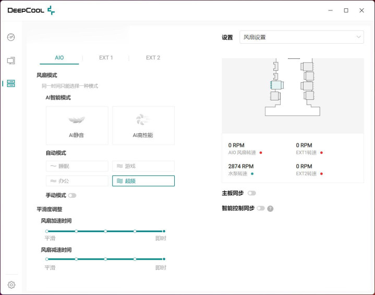Click the monitor display icon in sidebar

pyautogui.click(x=11, y=60)
